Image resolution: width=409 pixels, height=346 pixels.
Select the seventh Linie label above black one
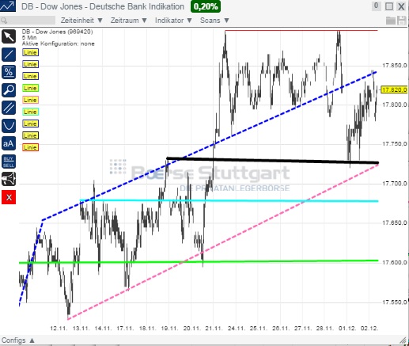point(30,124)
